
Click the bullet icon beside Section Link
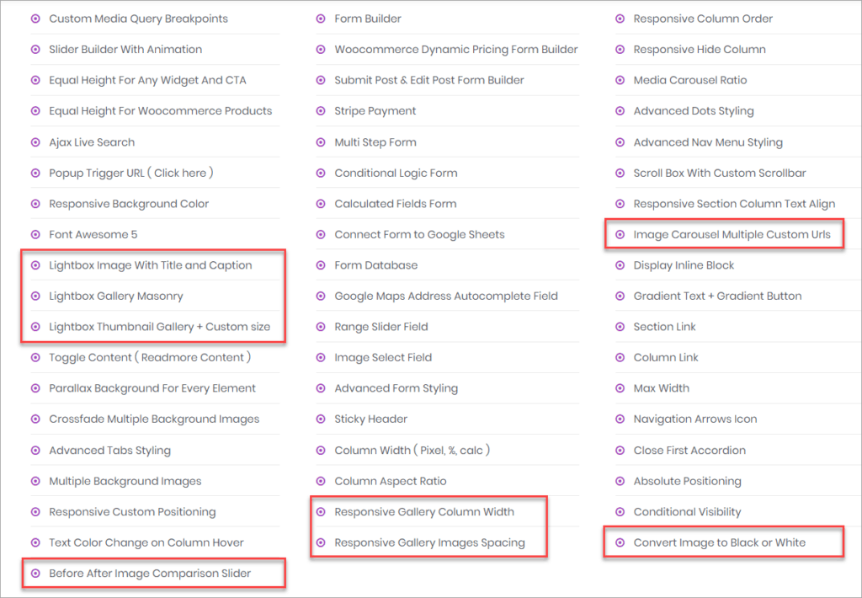tap(620, 327)
